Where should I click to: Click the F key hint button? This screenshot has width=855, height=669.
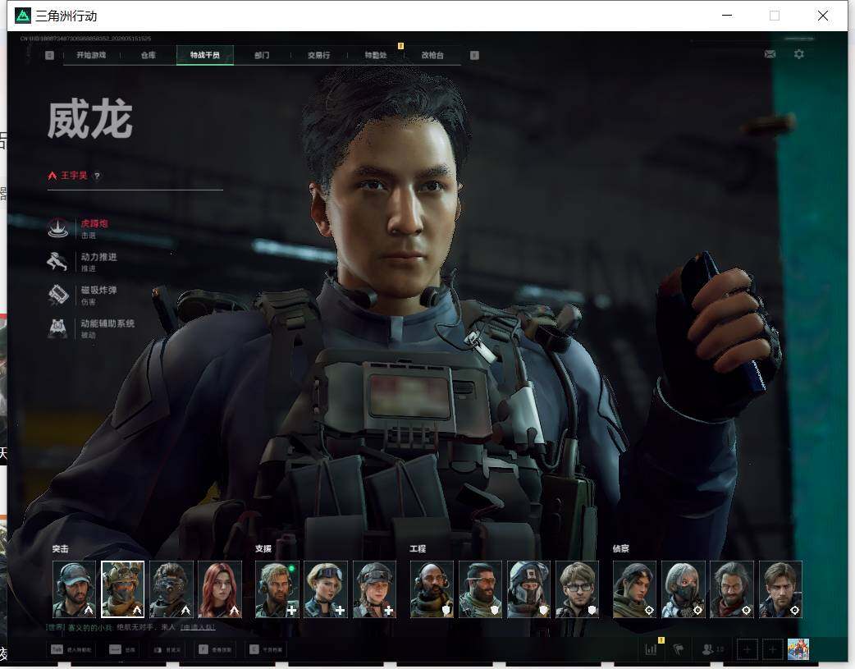(214, 649)
